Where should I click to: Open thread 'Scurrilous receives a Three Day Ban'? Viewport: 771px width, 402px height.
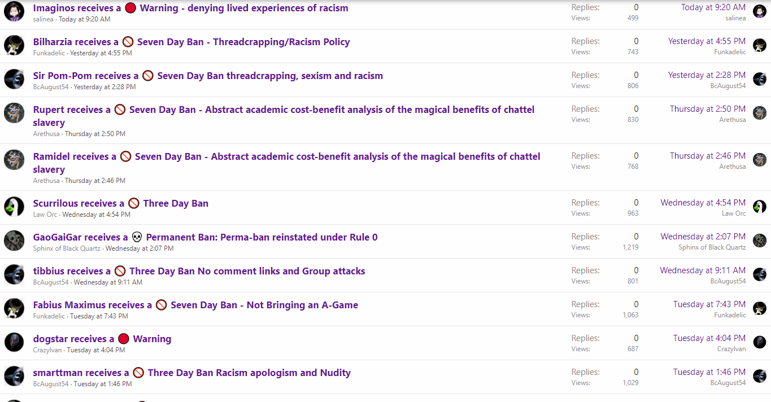(120, 203)
